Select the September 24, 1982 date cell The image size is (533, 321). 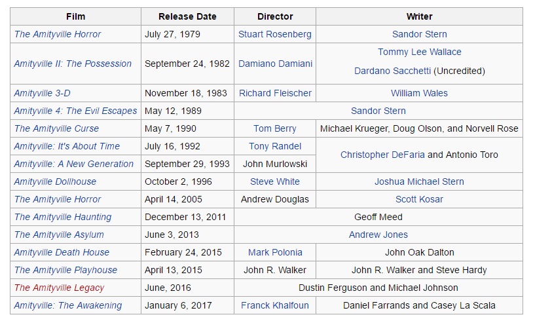pyautogui.click(x=187, y=64)
